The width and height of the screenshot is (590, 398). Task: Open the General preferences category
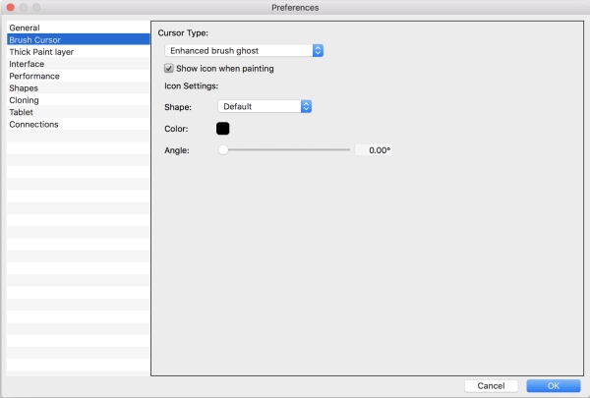25,28
